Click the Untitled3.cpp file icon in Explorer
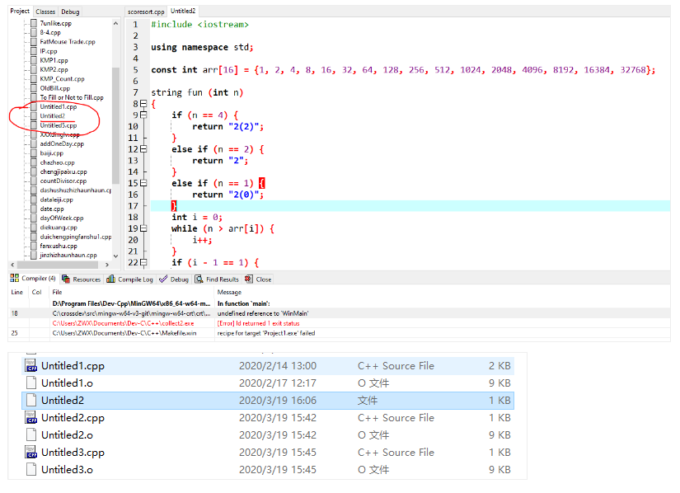 [30, 453]
